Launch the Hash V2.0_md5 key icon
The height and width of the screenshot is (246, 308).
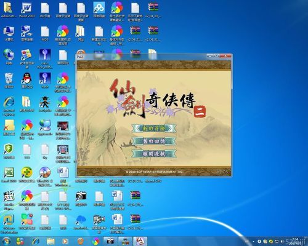(x=45, y=58)
